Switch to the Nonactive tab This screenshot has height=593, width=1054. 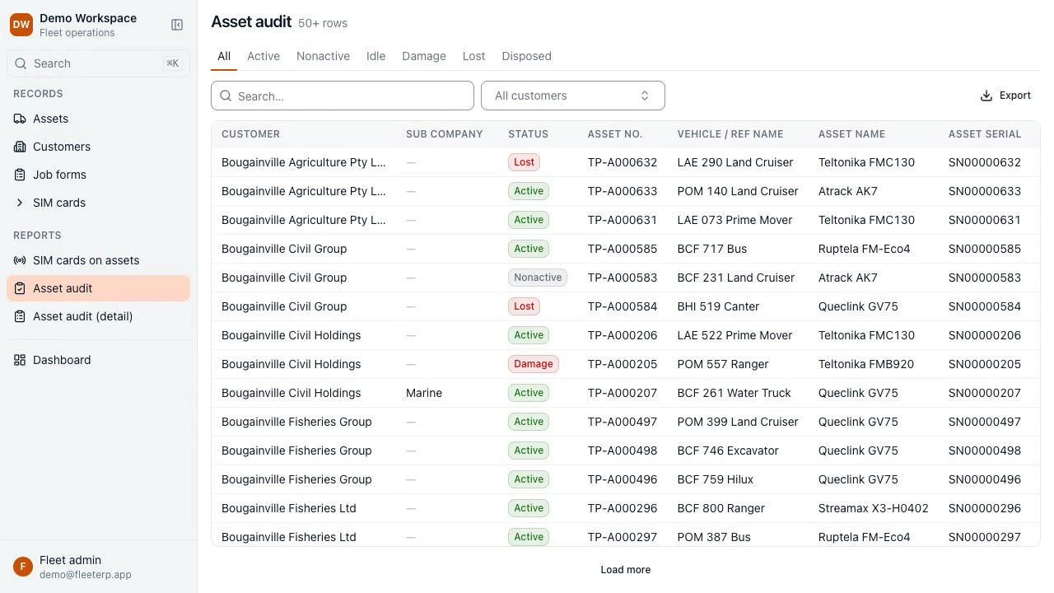323,56
